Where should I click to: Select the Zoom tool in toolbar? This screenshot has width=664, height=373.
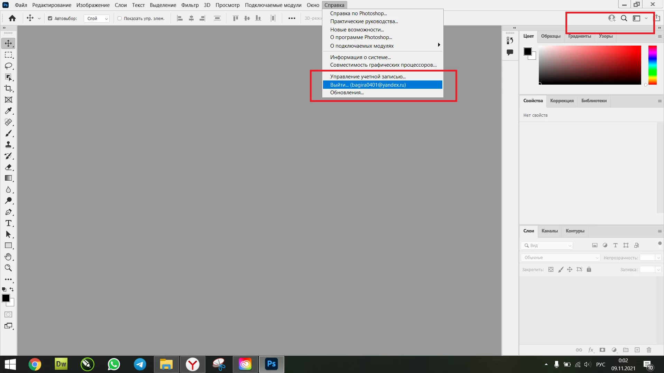(8, 268)
